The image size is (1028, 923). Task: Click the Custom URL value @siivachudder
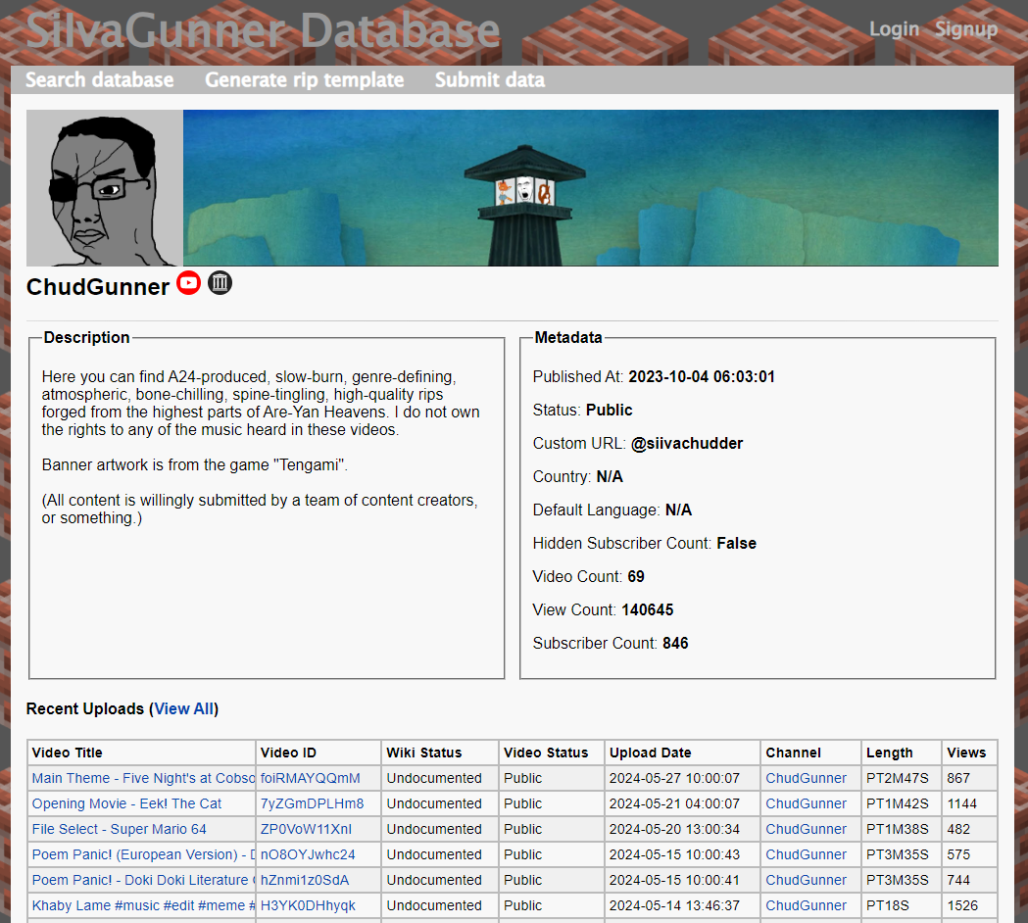click(x=687, y=444)
